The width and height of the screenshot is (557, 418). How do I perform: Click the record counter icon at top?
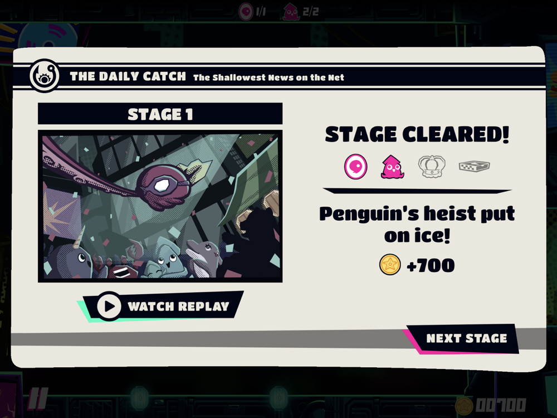pos(246,11)
